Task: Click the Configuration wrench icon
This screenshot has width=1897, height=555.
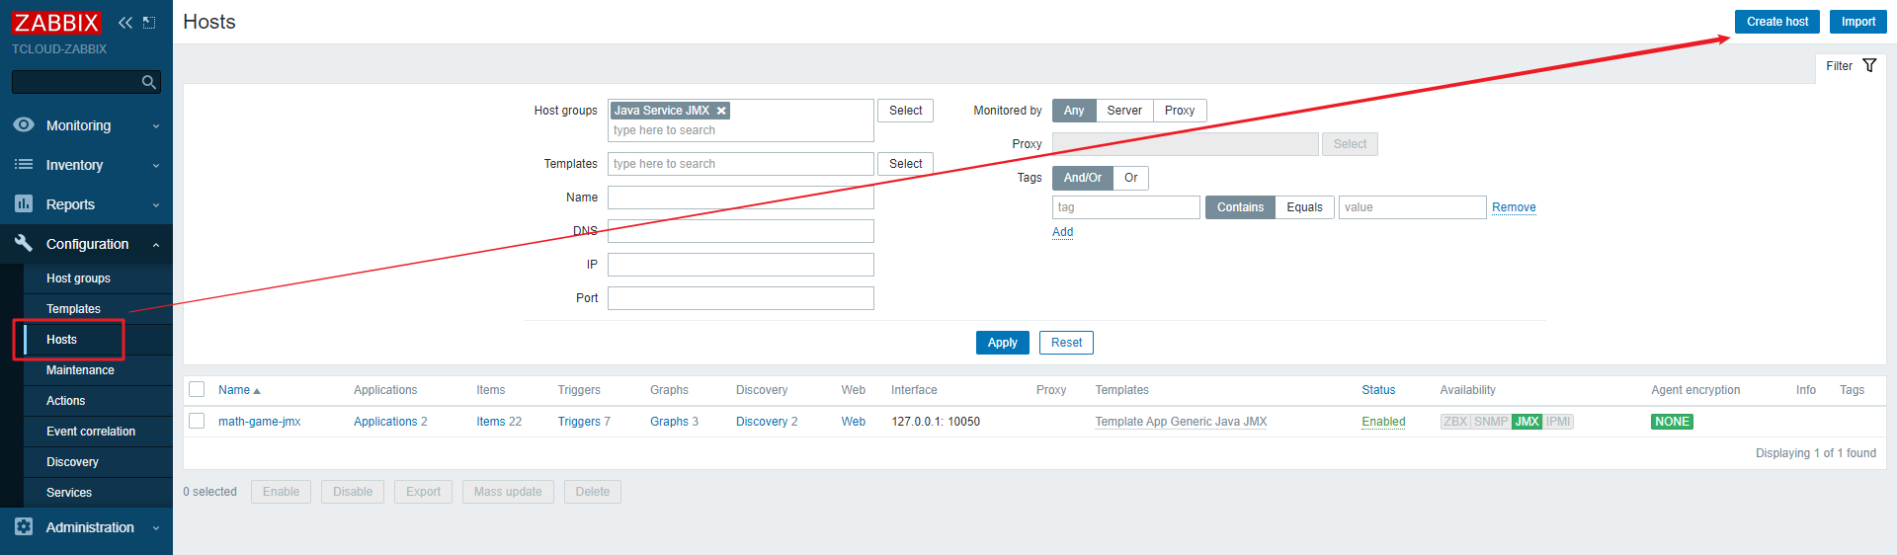Action: [x=24, y=243]
